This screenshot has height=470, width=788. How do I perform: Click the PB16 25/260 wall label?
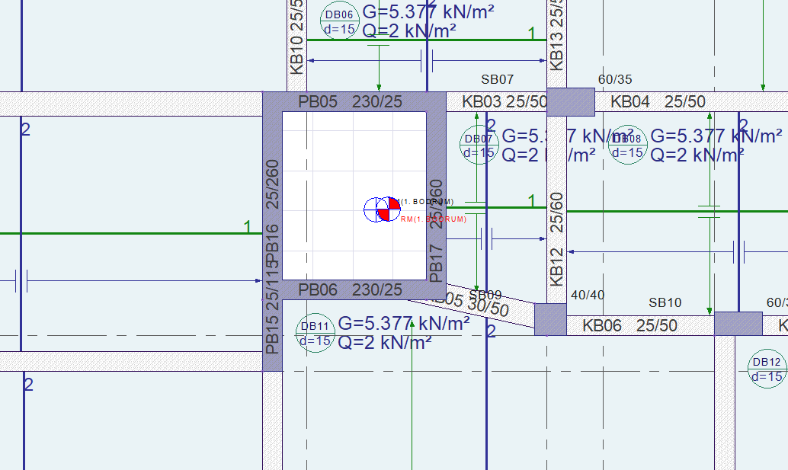click(x=272, y=213)
